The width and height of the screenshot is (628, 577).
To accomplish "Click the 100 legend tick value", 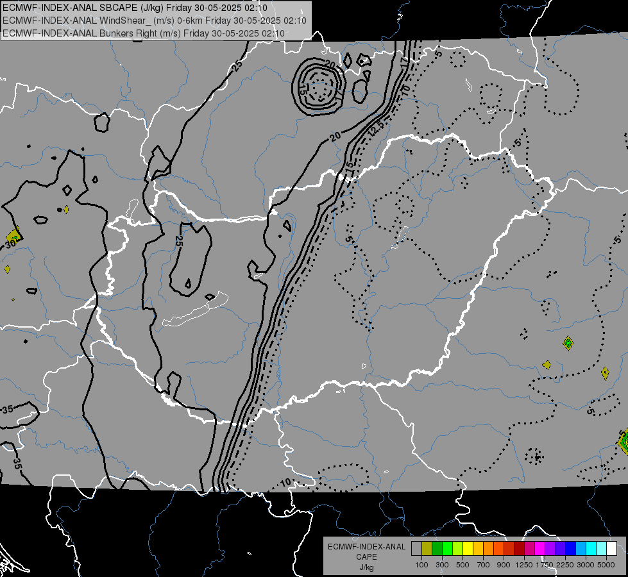I will click(x=421, y=565).
